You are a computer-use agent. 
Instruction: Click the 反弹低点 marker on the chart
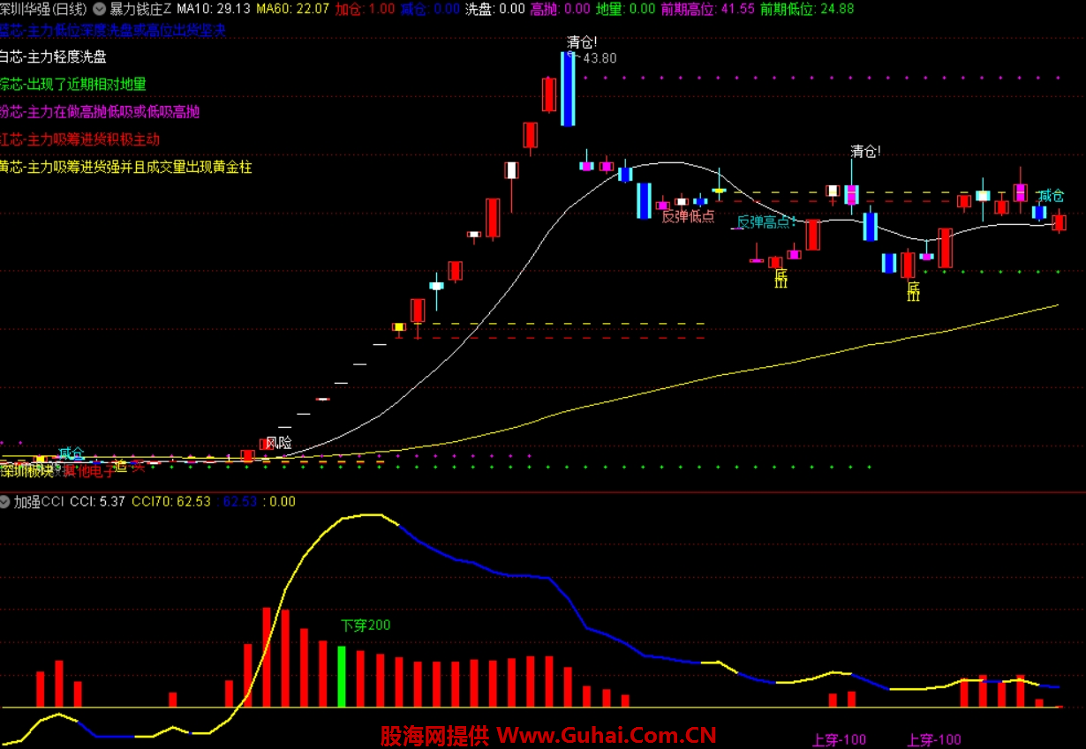click(x=688, y=217)
